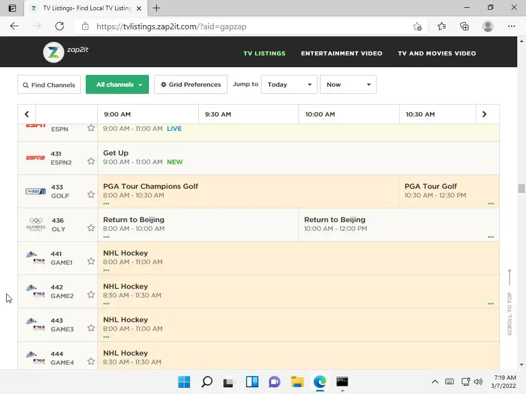Favorite the OLY channel star
The height and width of the screenshot is (394, 526).
[91, 228]
